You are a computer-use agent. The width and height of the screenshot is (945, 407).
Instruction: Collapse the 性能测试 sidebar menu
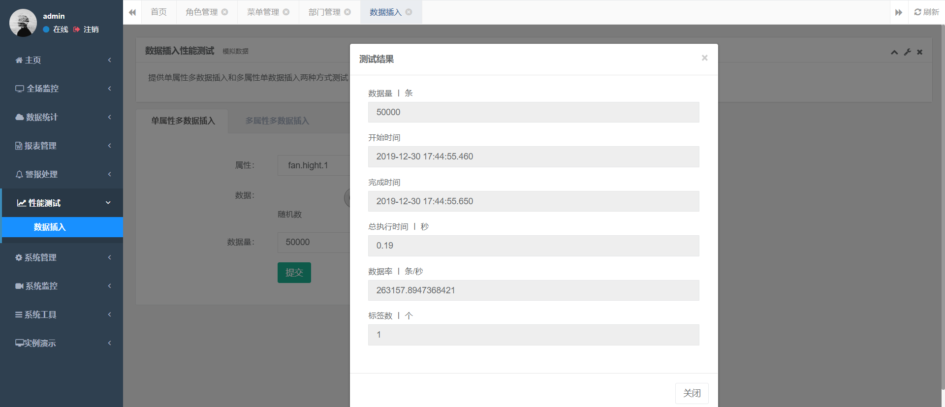coord(62,203)
